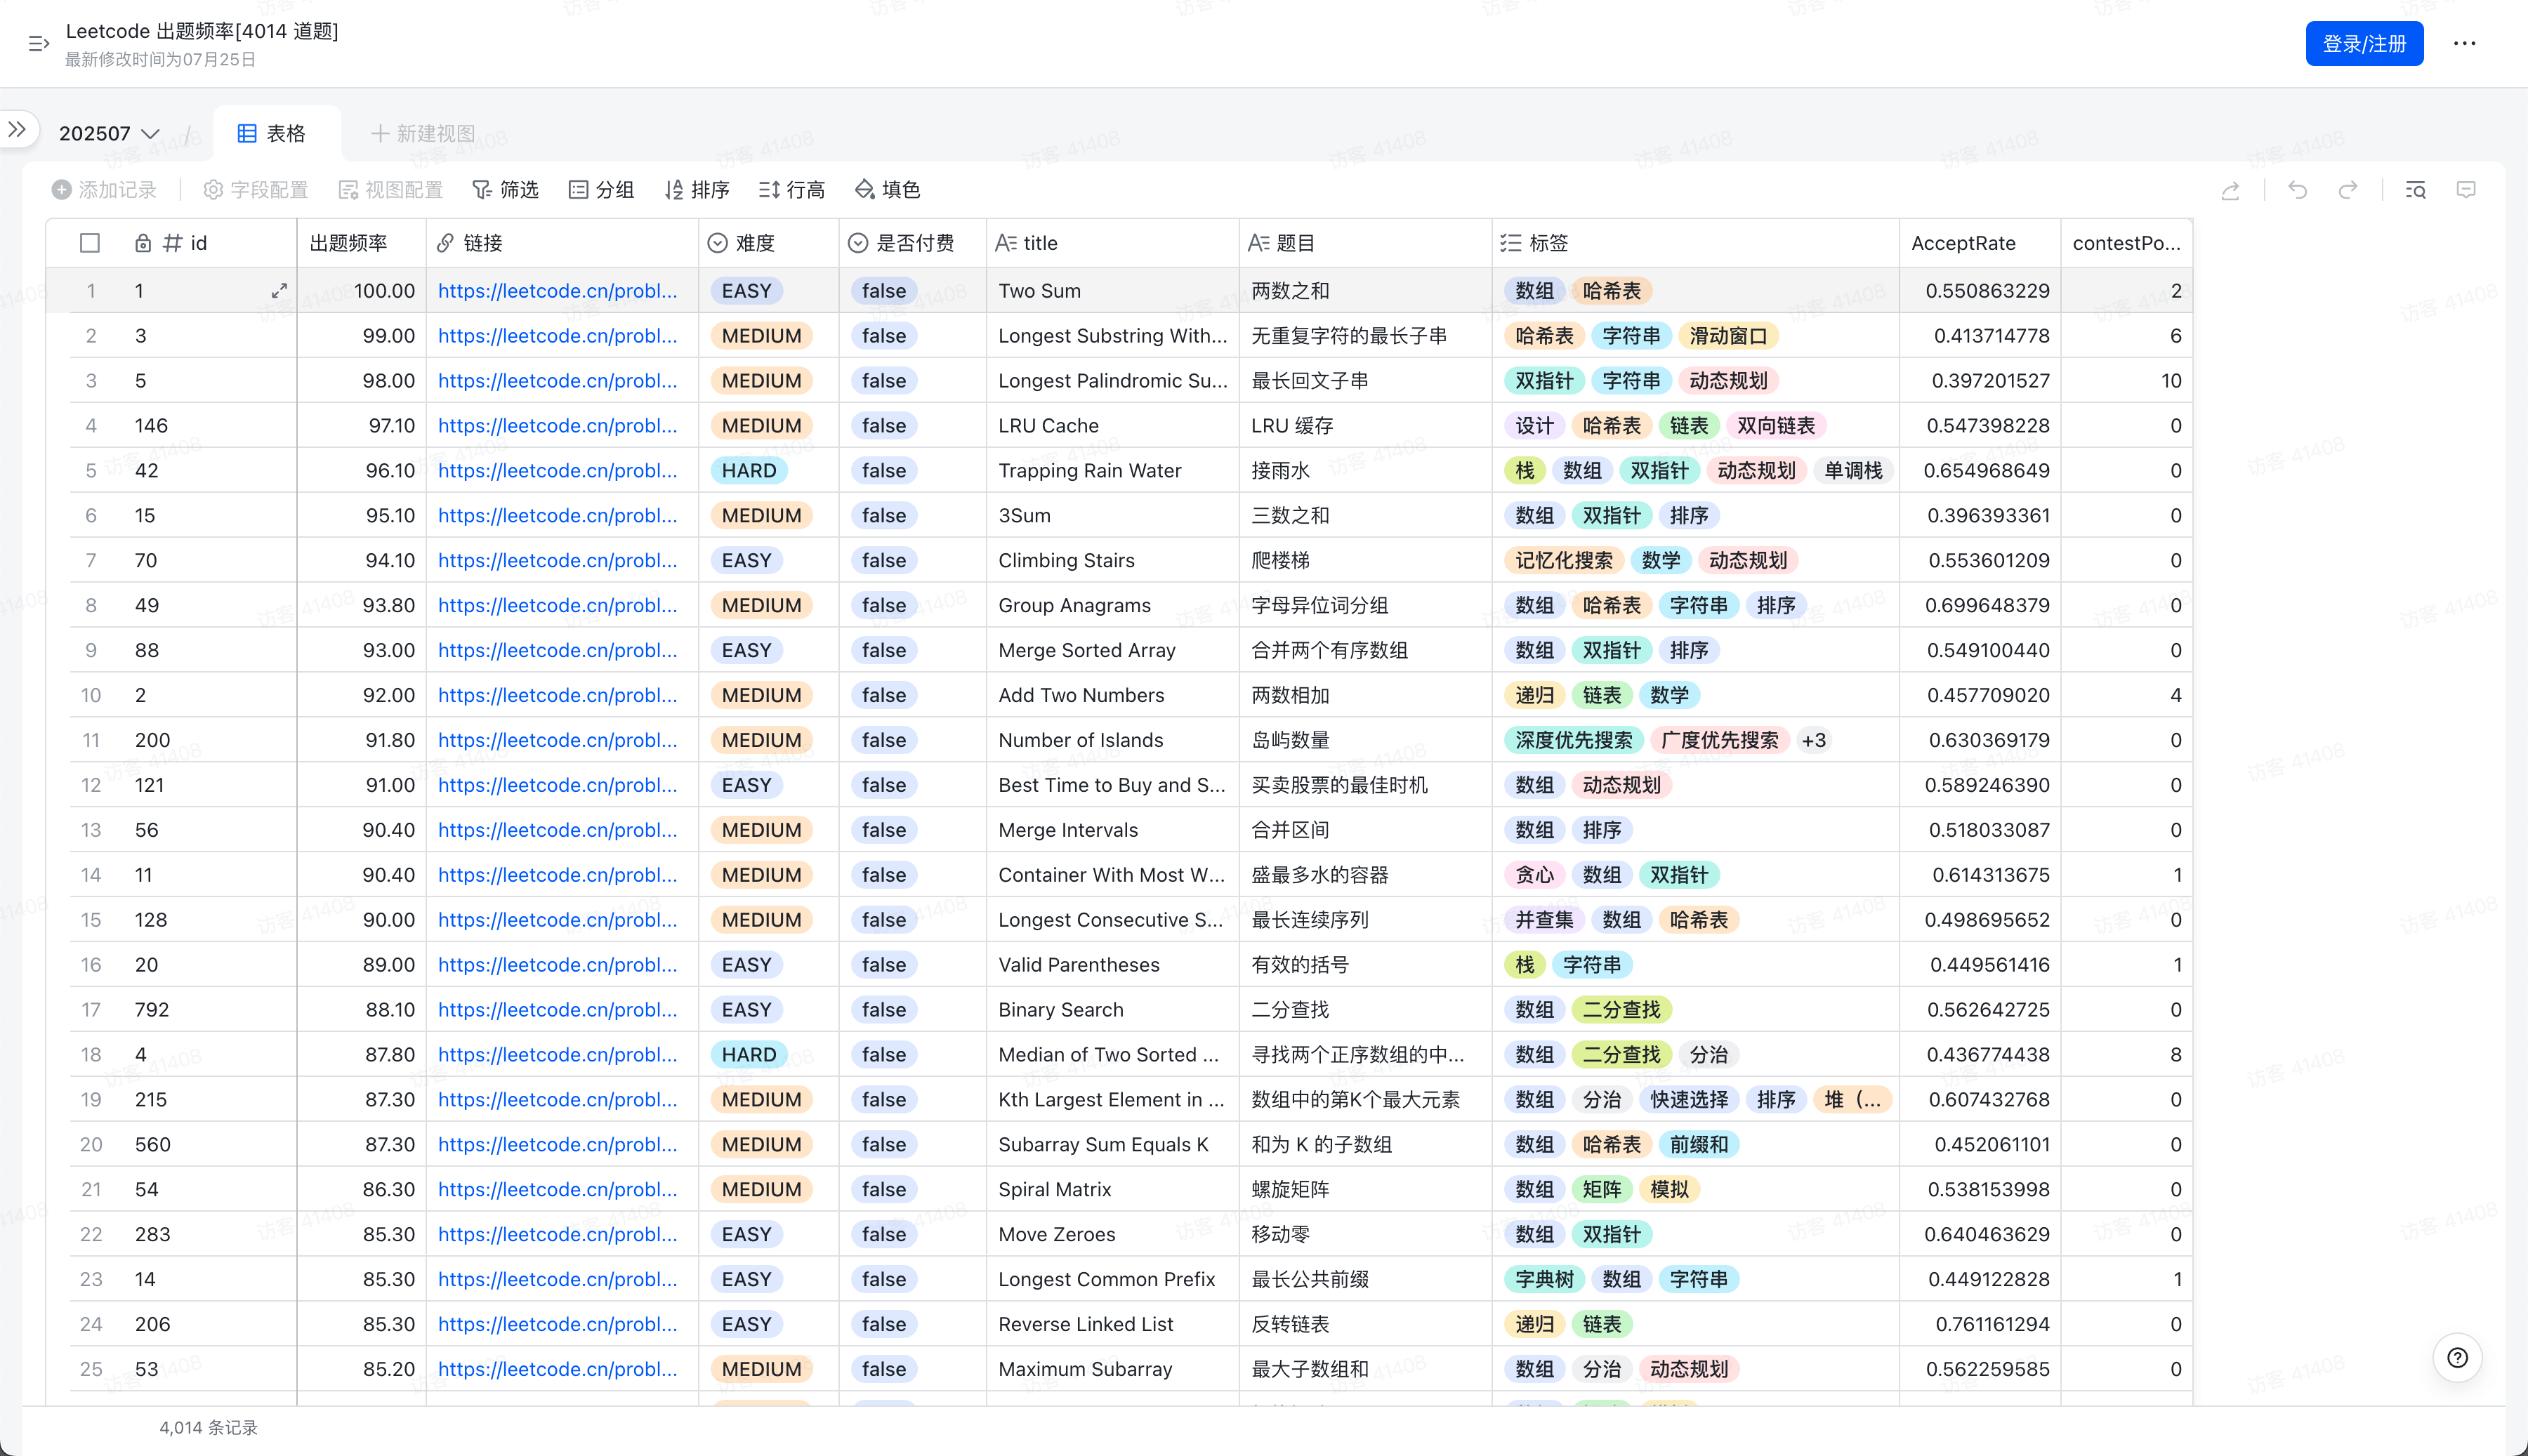Click the HARD tag for Trapping Rain Water
The height and width of the screenshot is (1456, 2528).
[x=749, y=471]
